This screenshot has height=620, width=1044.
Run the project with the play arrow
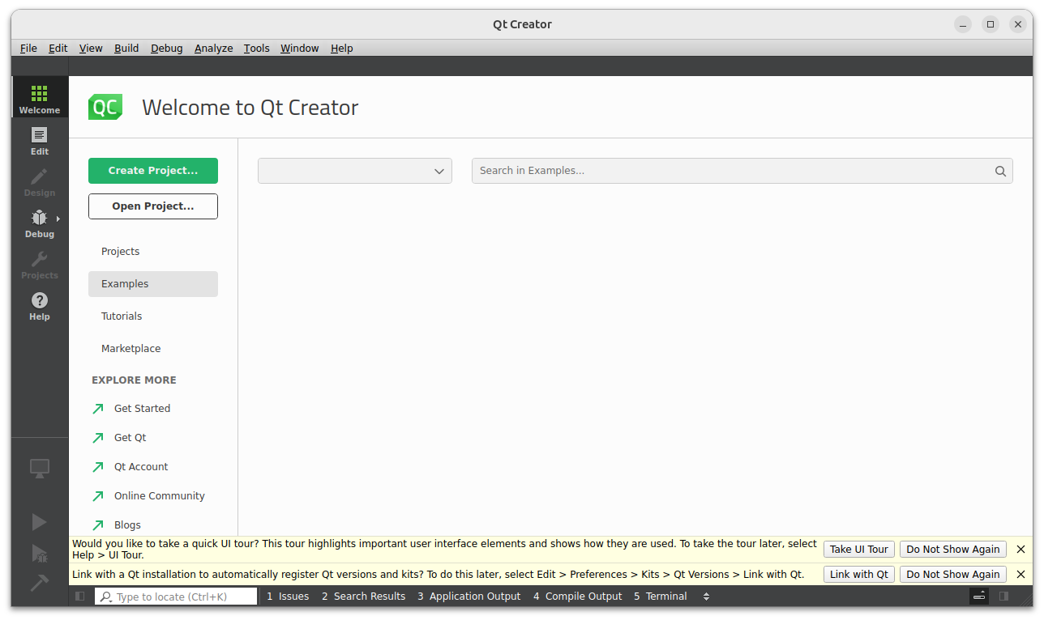click(40, 522)
